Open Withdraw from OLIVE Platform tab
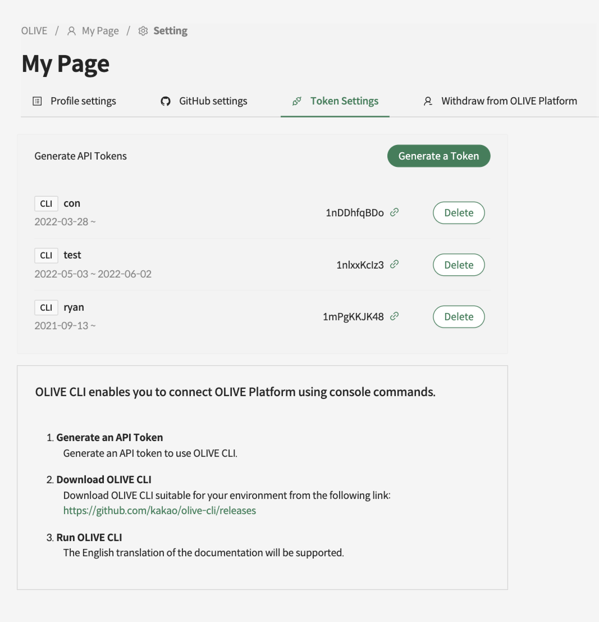The height and width of the screenshot is (622, 599). [x=509, y=101]
